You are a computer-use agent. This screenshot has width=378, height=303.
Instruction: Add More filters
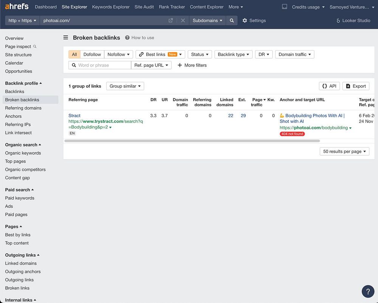[192, 65]
